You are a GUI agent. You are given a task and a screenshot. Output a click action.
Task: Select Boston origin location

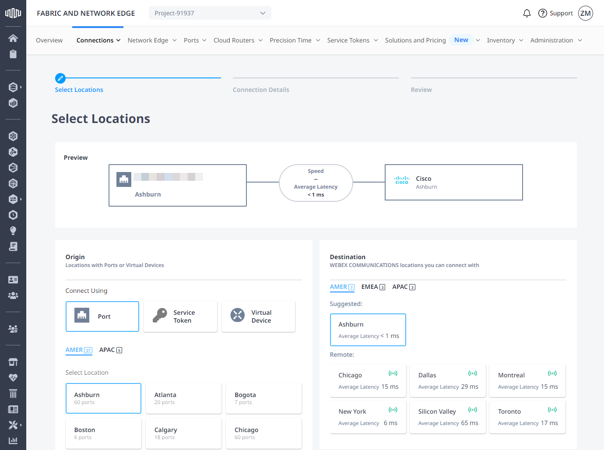click(x=103, y=433)
